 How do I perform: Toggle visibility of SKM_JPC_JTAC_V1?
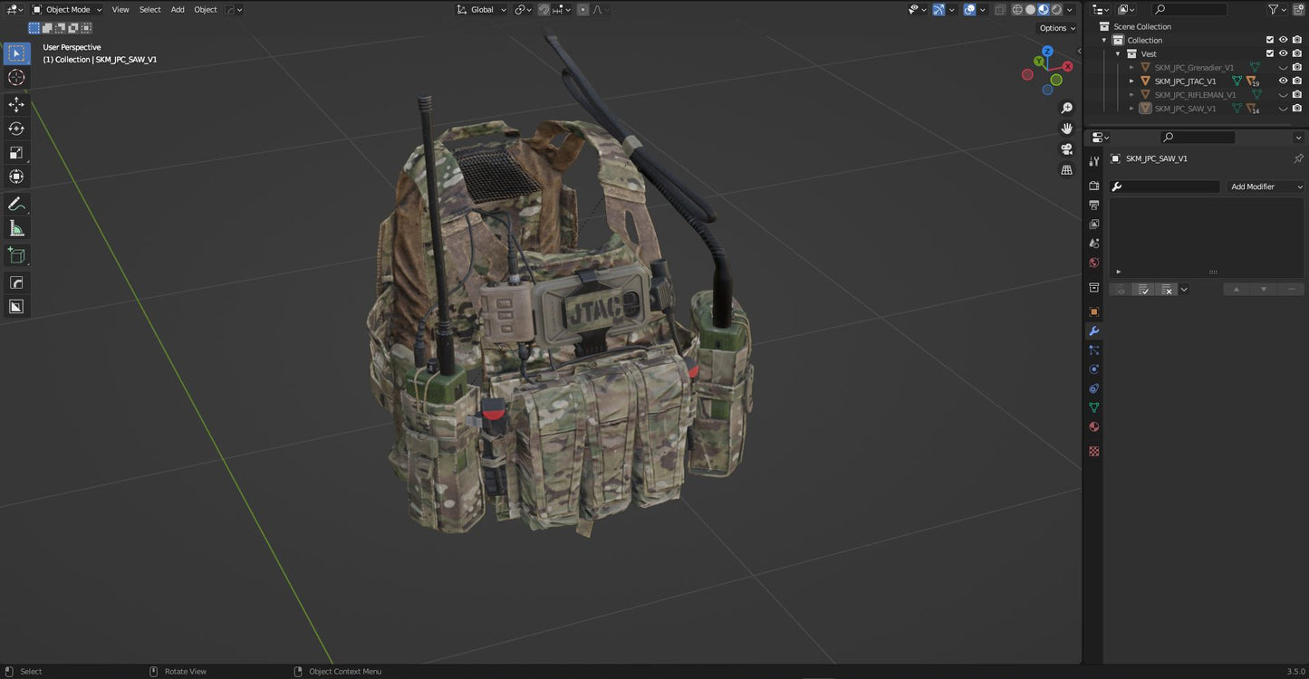coord(1283,81)
